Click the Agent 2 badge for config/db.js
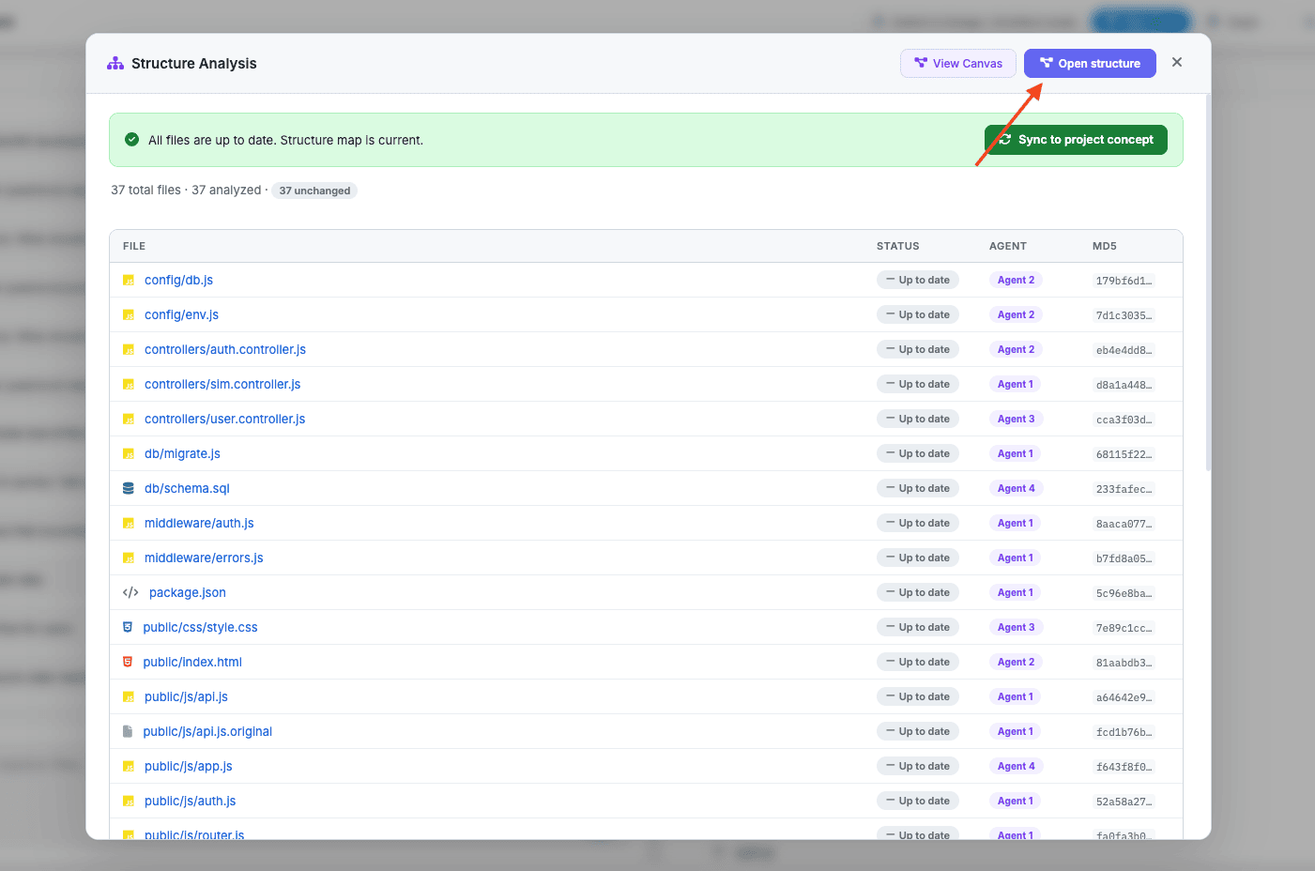 coord(1017,281)
